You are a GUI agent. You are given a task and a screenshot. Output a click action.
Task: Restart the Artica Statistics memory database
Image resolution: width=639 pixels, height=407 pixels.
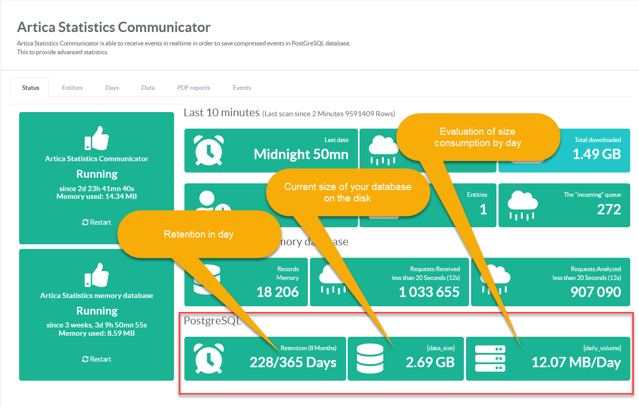(x=97, y=359)
